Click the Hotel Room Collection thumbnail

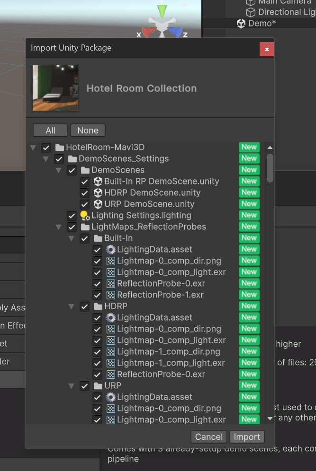pyautogui.click(x=55, y=88)
